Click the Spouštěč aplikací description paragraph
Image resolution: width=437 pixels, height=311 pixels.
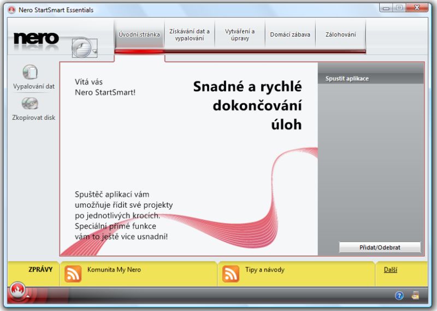(x=124, y=215)
